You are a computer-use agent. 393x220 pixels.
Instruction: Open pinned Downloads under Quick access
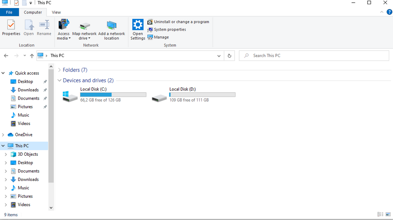coord(28,90)
